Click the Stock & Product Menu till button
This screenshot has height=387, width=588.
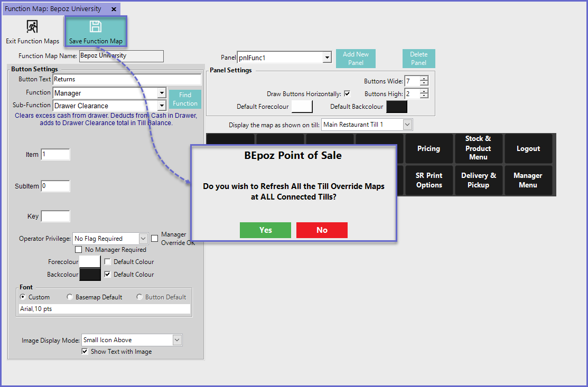pos(478,148)
